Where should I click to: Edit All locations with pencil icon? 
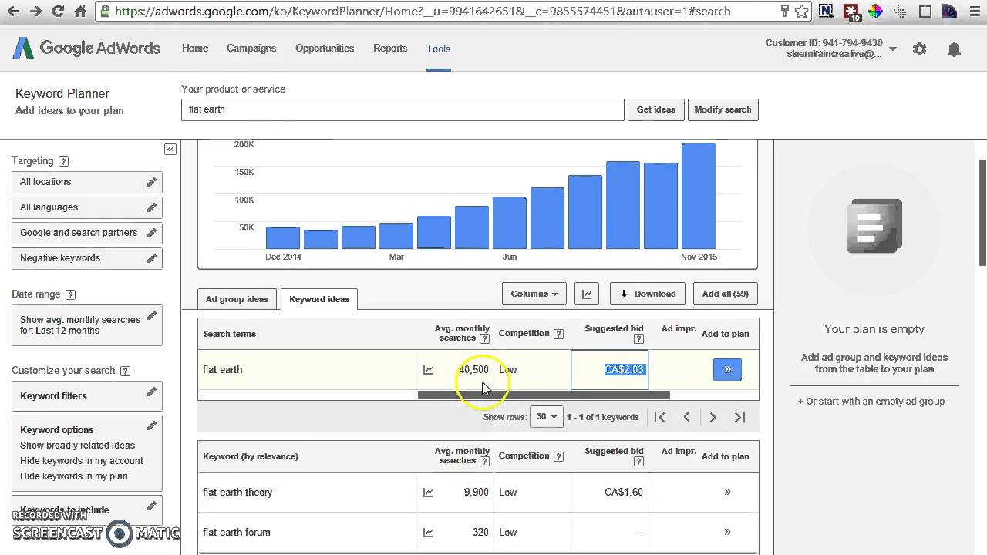[152, 182]
